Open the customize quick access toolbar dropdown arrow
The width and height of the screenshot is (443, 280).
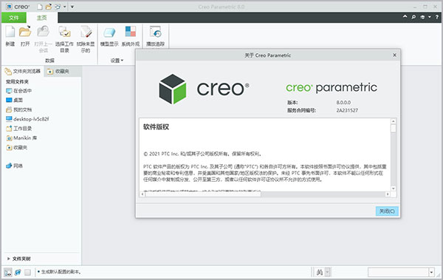(x=72, y=7)
